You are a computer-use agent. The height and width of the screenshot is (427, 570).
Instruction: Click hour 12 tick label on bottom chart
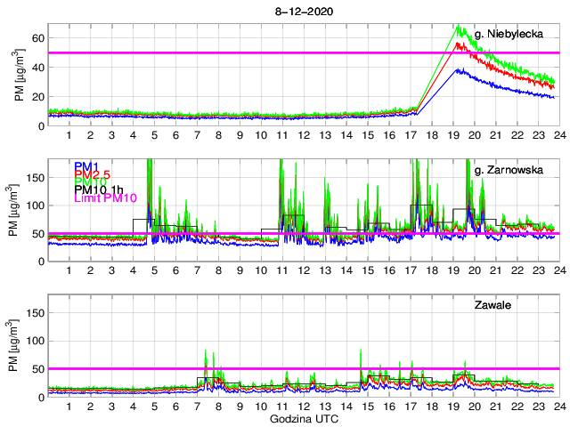(303, 407)
